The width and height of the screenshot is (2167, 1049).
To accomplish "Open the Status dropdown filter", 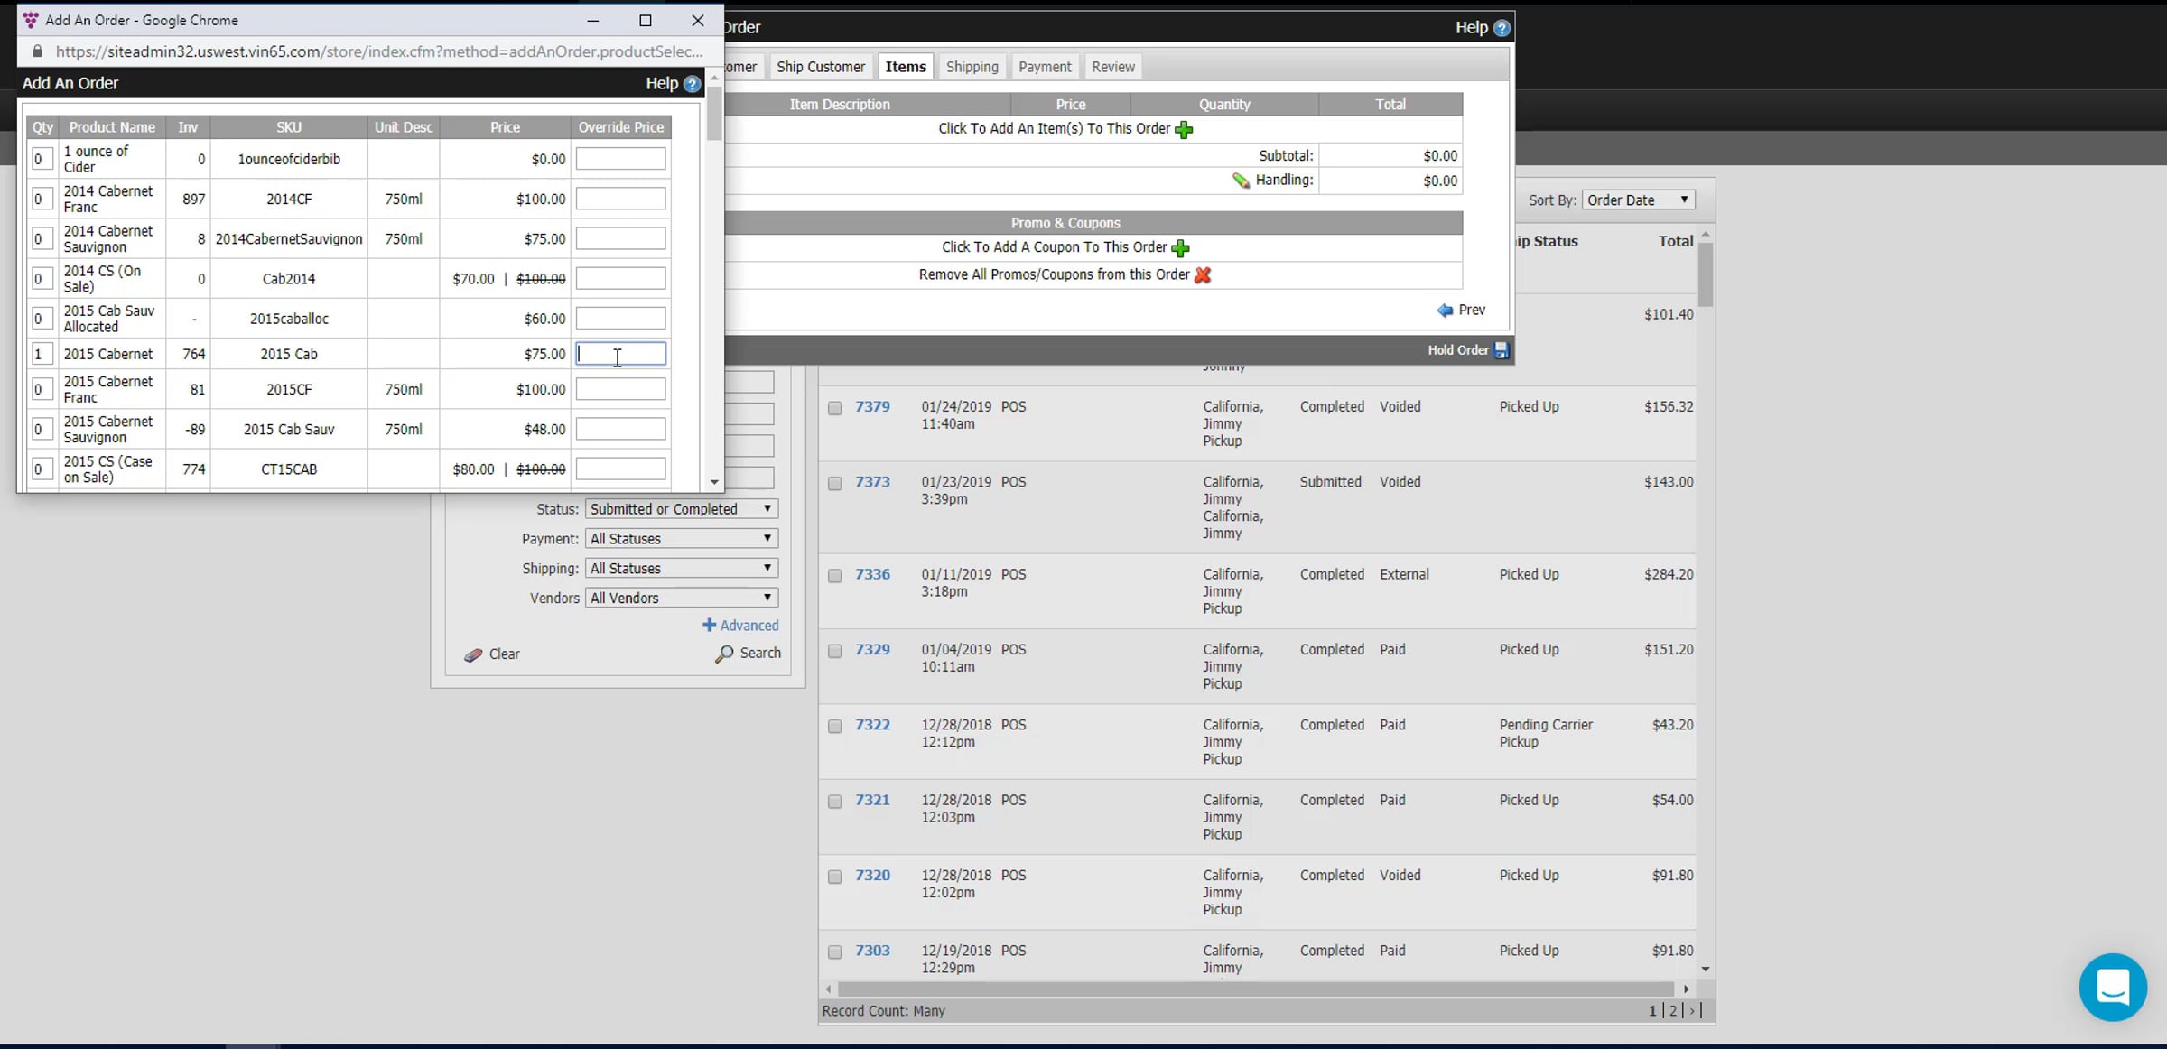I will 681,509.
